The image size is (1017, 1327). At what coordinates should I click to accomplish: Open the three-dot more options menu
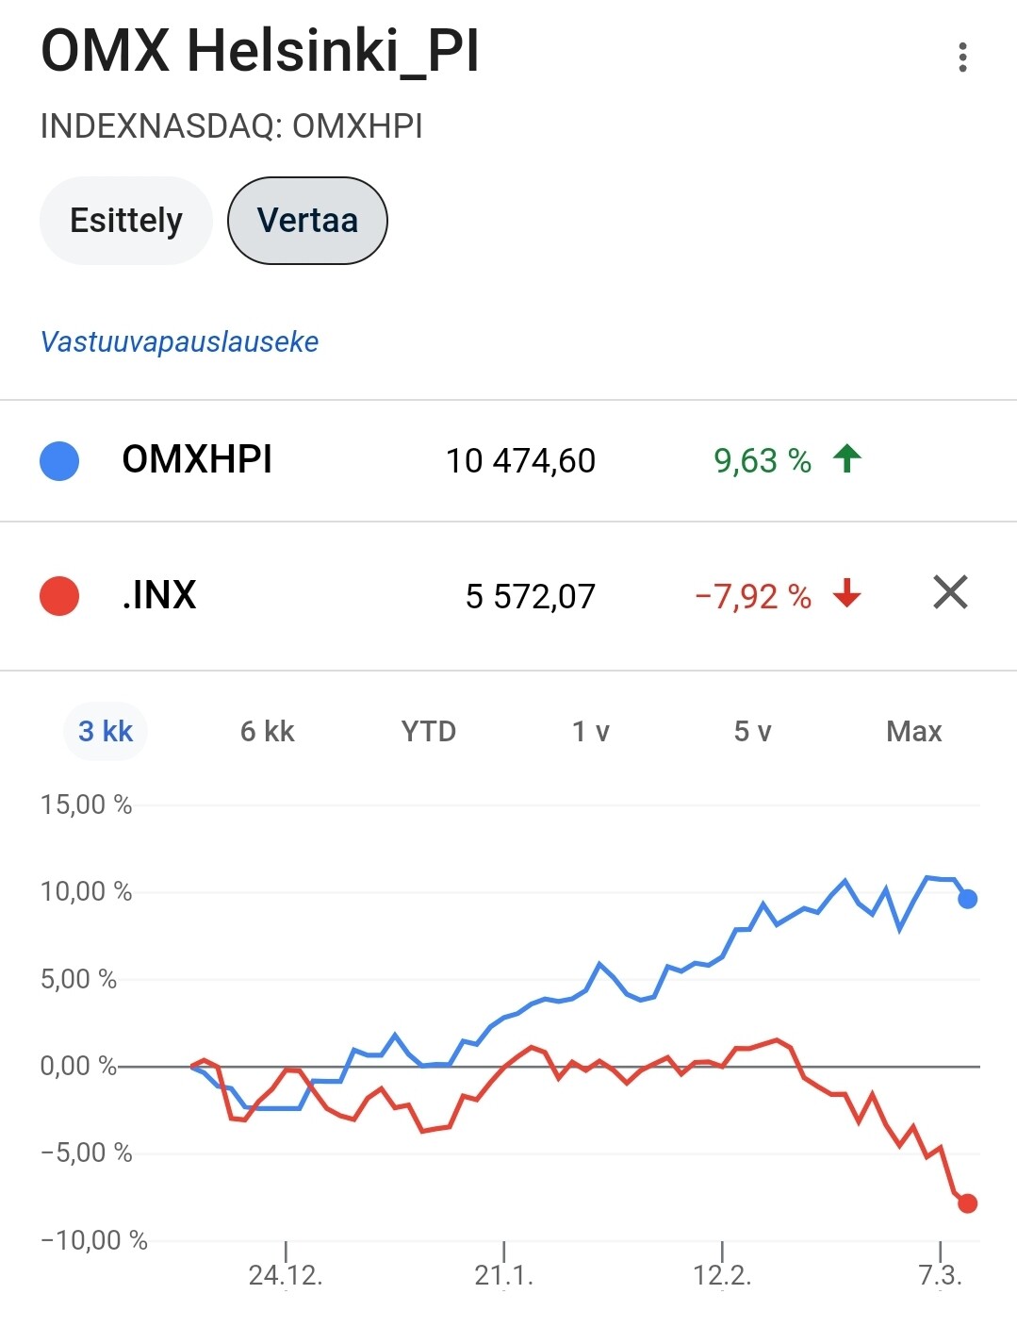click(961, 58)
